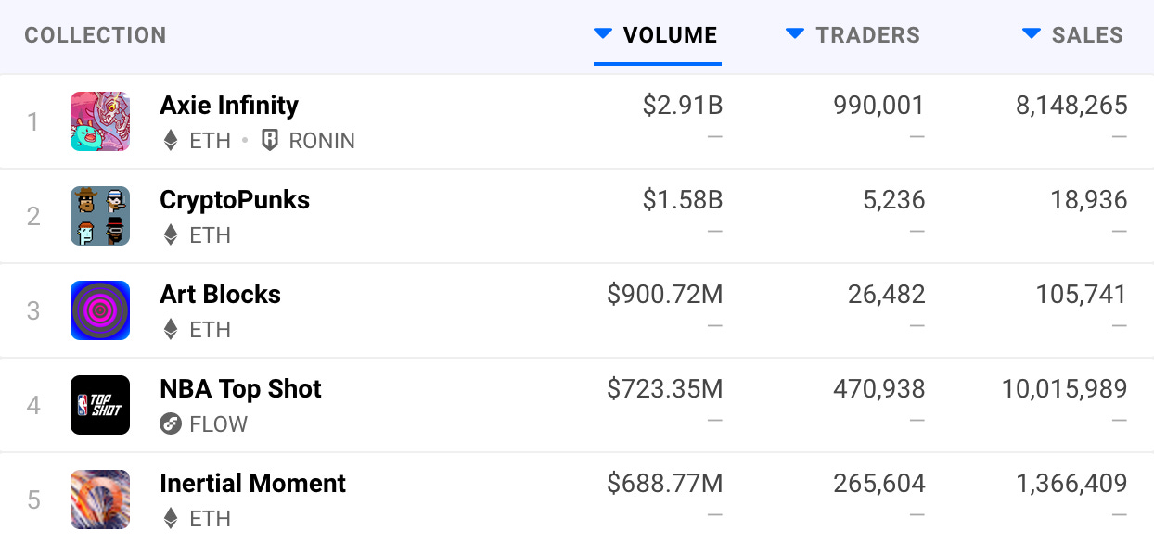Sort by the SALES column header
Image resolution: width=1154 pixels, height=543 pixels.
[x=1087, y=35]
